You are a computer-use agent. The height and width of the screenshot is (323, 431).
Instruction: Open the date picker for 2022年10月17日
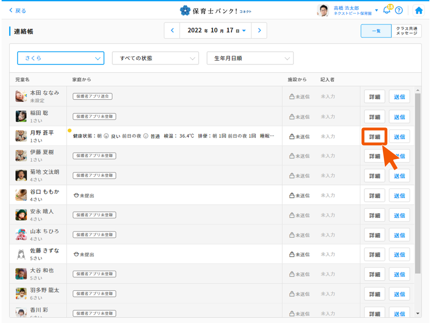[x=216, y=31]
